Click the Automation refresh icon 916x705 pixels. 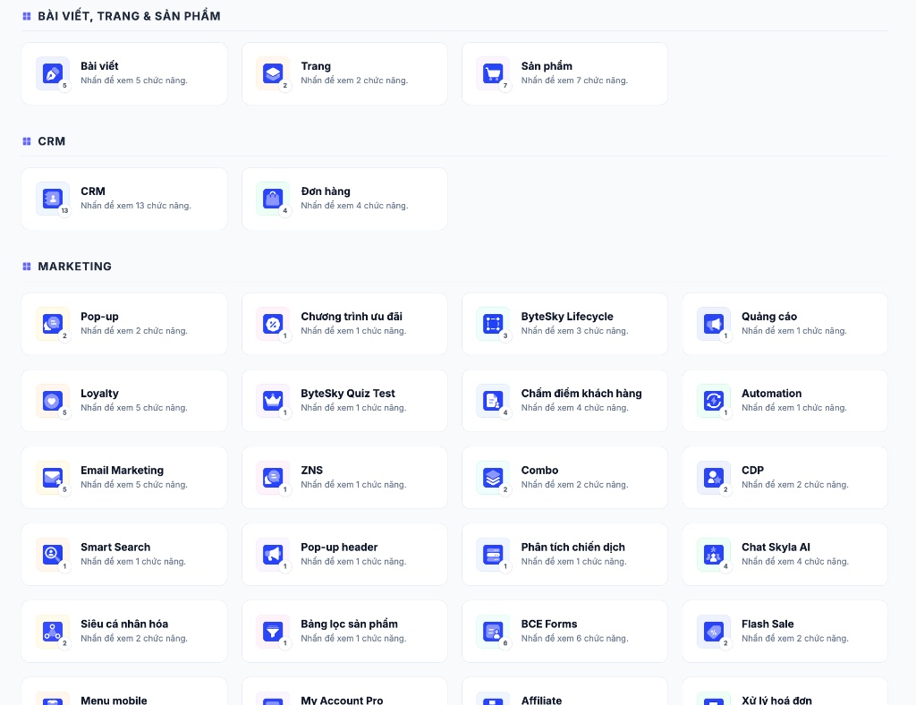(713, 401)
